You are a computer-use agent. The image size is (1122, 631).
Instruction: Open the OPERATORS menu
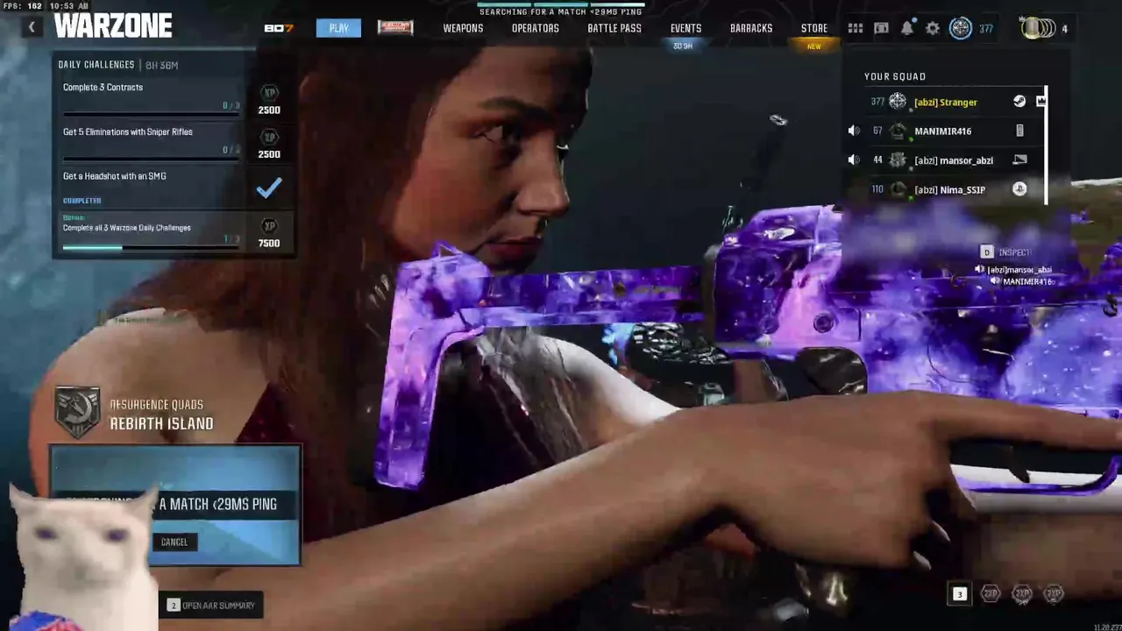tap(536, 28)
